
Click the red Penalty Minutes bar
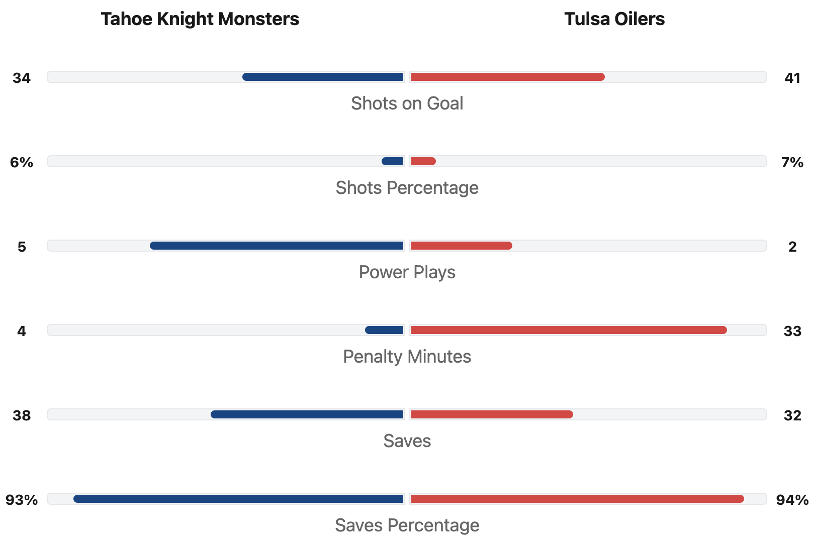click(x=569, y=330)
